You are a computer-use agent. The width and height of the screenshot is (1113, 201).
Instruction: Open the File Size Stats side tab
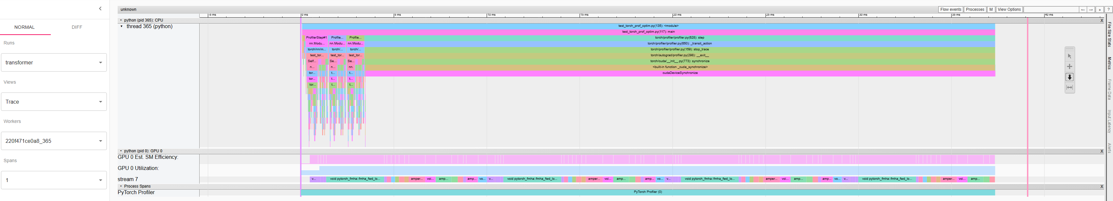point(1109,34)
